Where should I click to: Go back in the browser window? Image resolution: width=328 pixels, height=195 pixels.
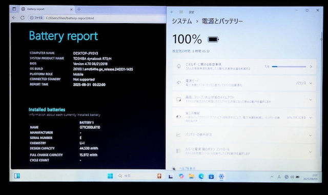14,18
